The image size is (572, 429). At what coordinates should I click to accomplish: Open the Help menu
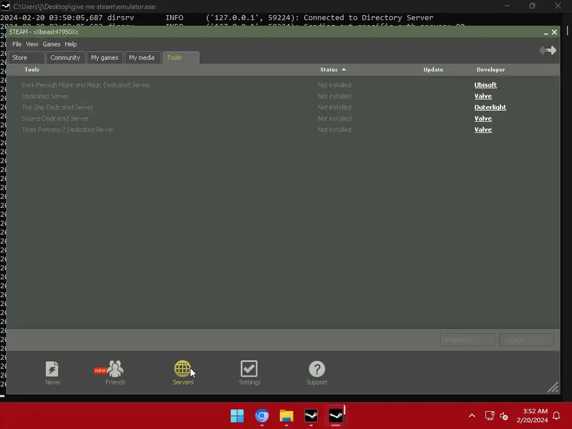pos(71,44)
